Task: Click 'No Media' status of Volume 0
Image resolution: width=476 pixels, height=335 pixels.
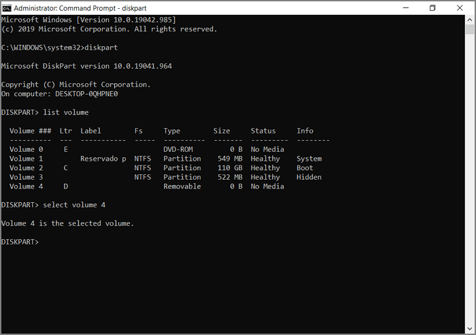Action: coord(267,149)
